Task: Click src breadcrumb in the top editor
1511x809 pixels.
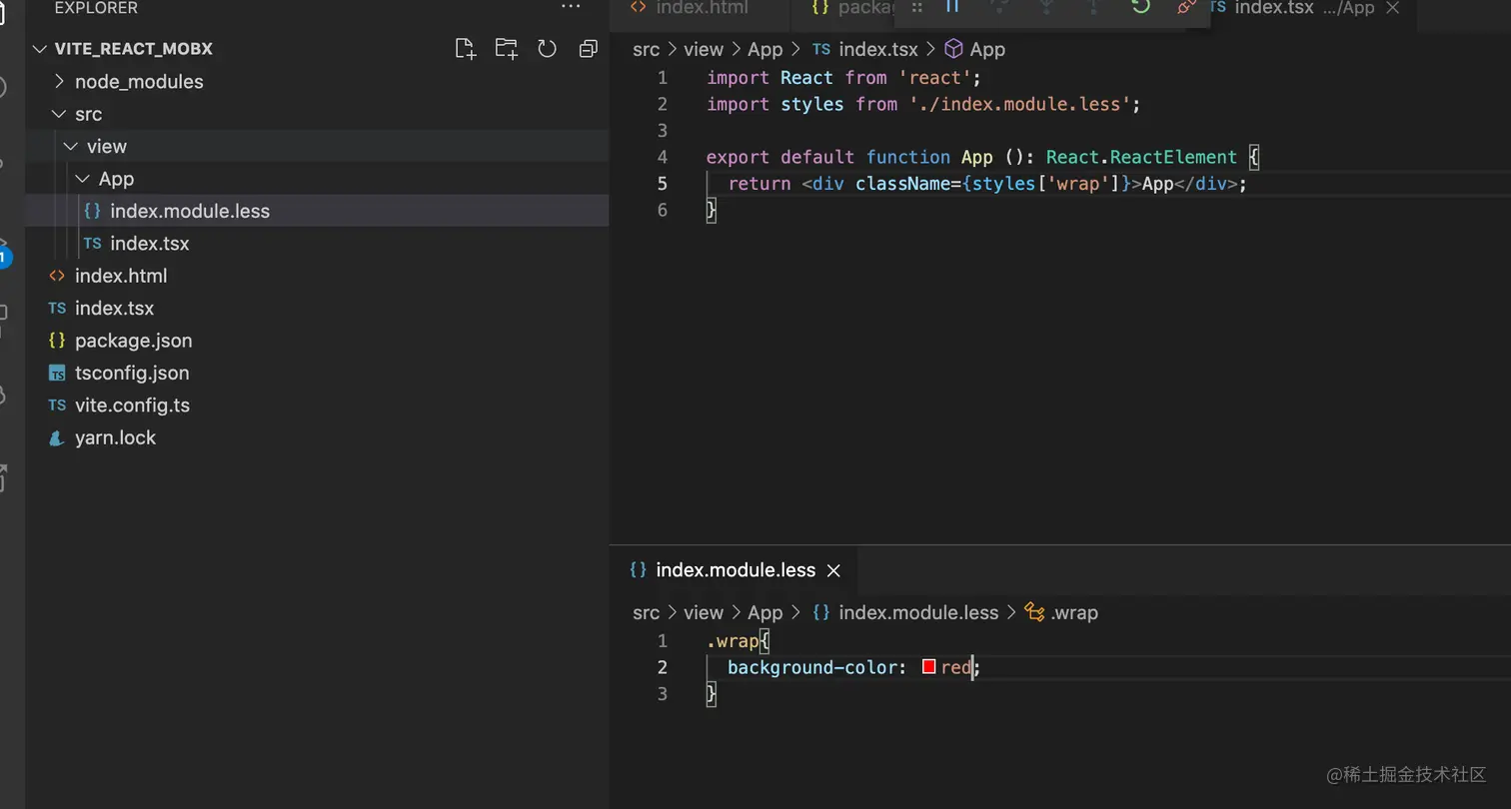Action: [x=646, y=49]
